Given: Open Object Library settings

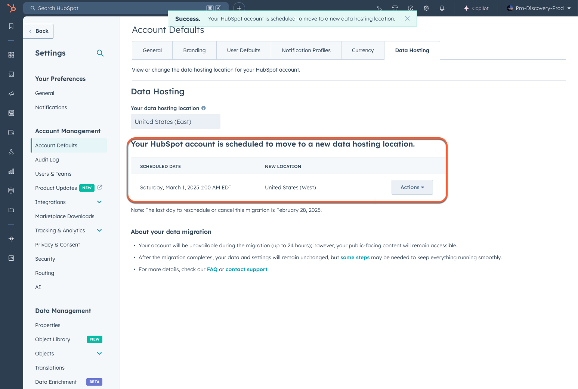Looking at the screenshot, I should pyautogui.click(x=53, y=339).
